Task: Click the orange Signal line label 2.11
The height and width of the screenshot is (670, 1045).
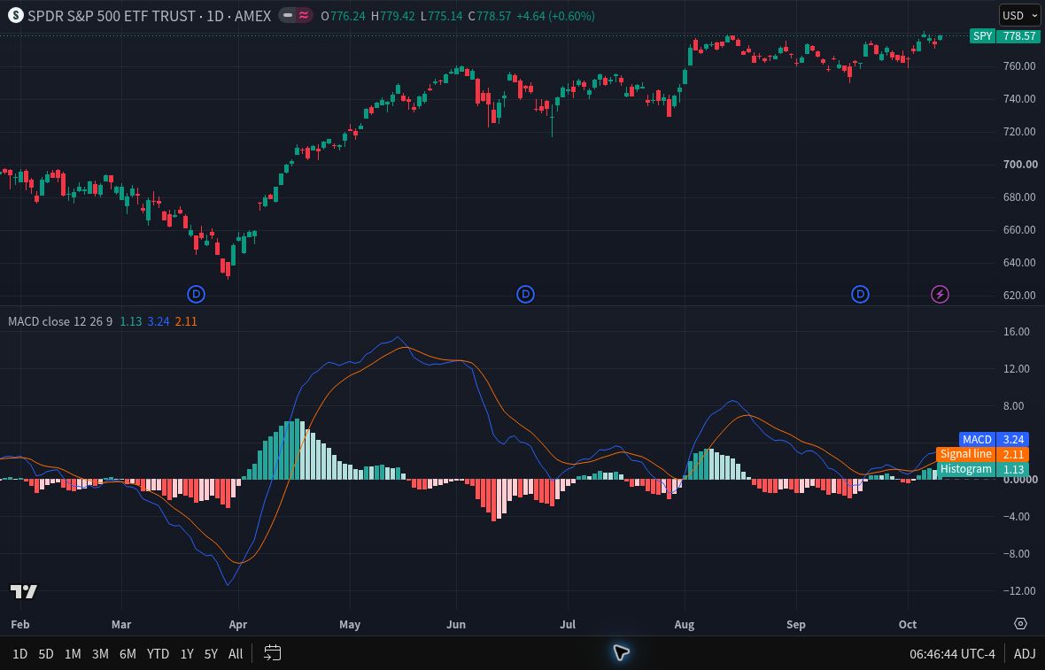Action: click(x=982, y=454)
